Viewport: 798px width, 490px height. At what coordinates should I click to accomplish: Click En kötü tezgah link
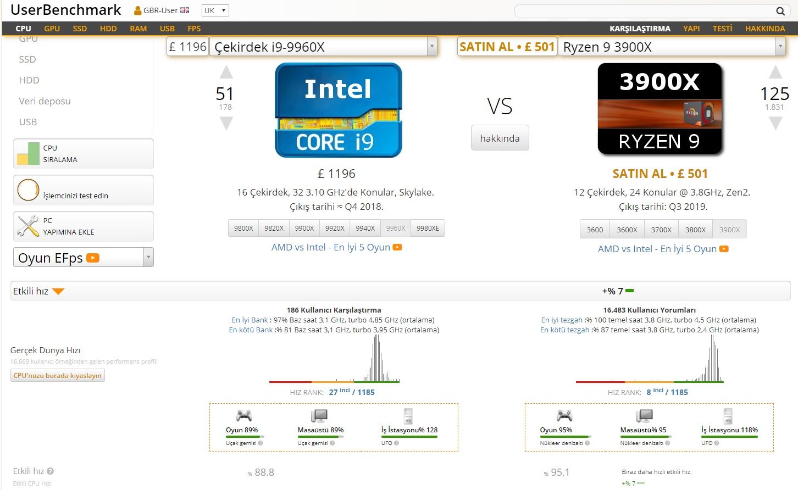tap(566, 330)
